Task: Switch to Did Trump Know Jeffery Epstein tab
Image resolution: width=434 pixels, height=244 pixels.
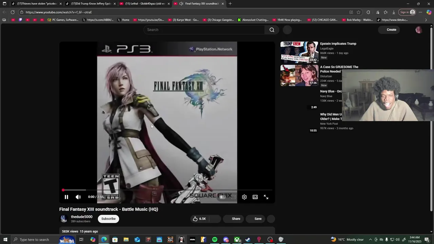Action: [x=91, y=4]
